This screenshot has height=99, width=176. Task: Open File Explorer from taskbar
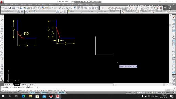[x=31, y=96]
